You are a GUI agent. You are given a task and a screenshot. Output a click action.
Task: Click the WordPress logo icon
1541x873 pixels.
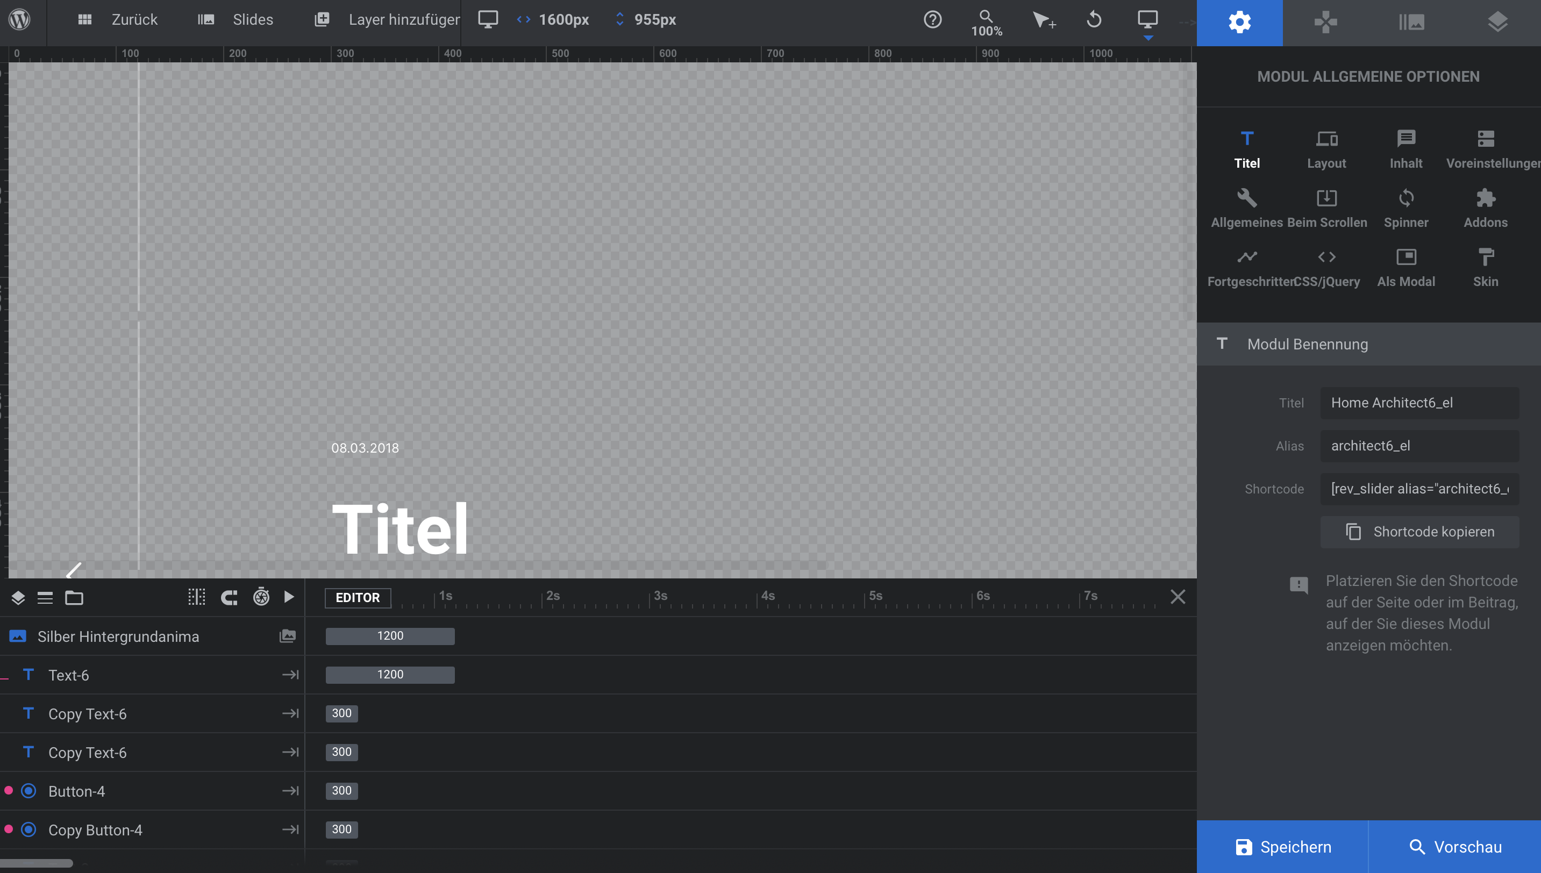click(x=20, y=20)
